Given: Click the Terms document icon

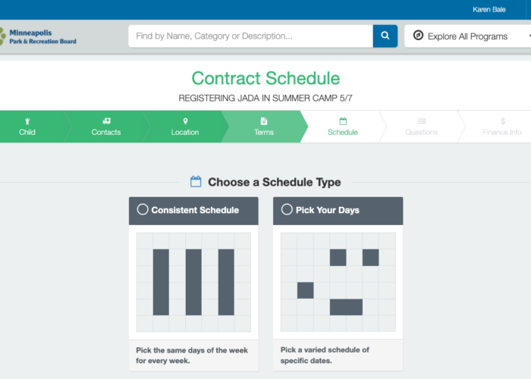Looking at the screenshot, I should click(264, 121).
